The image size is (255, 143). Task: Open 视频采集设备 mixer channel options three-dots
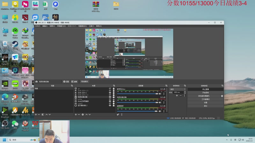click(x=164, y=102)
